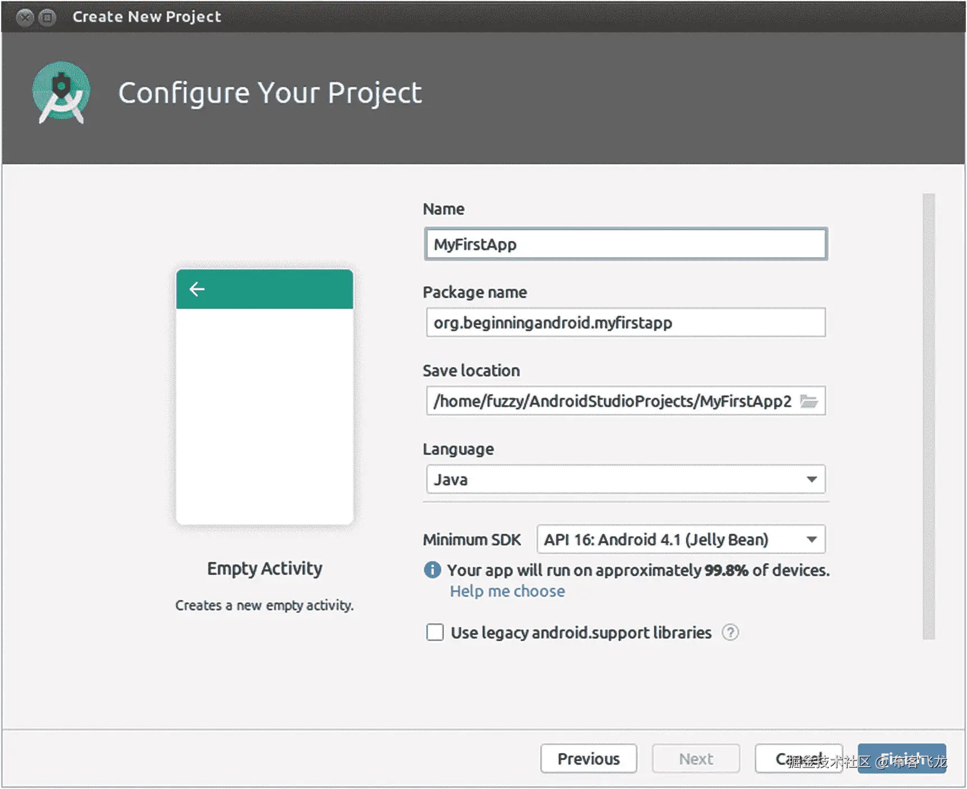The image size is (967, 789).
Task: Click the Cancel button
Action: click(x=798, y=759)
